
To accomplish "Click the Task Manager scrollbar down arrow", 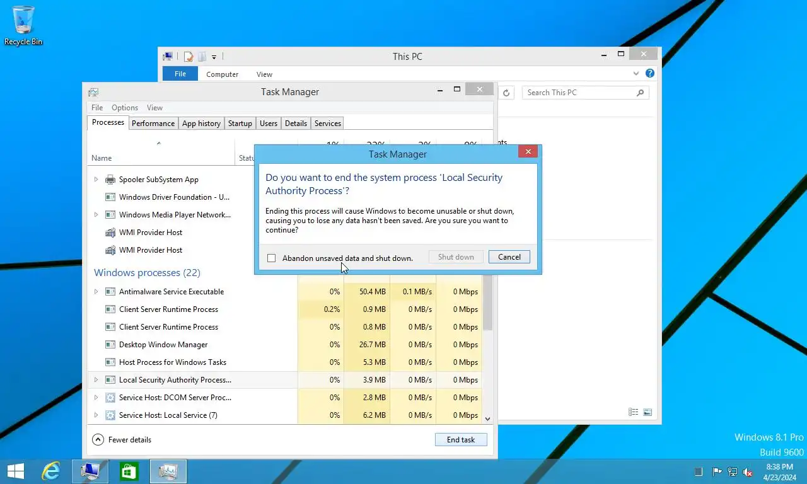I will pos(487,418).
